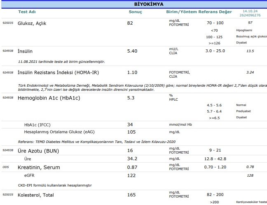
Task: Click eGFR result 122
Action: pos(131,175)
